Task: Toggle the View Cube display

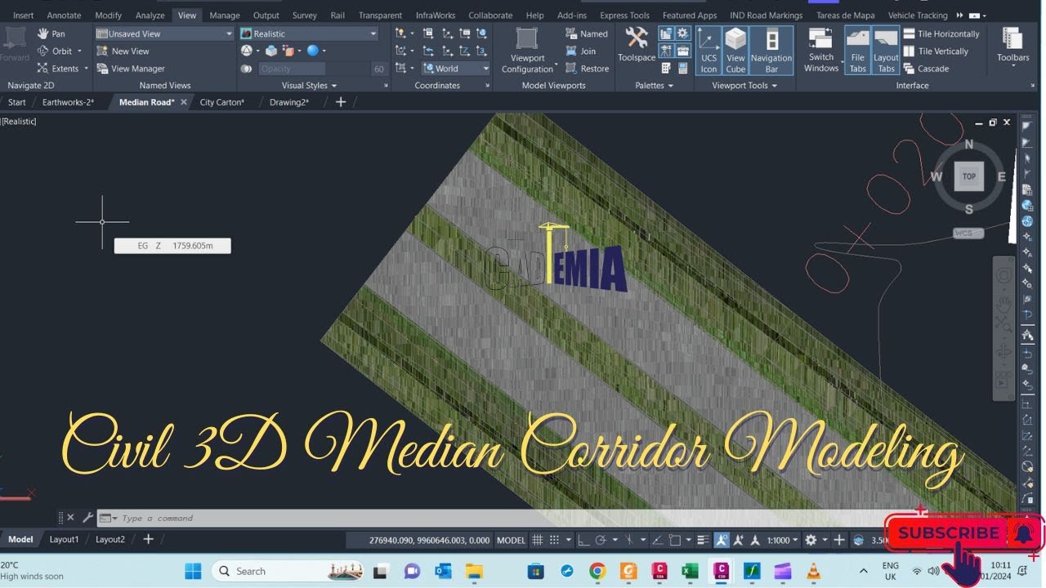Action: point(735,51)
